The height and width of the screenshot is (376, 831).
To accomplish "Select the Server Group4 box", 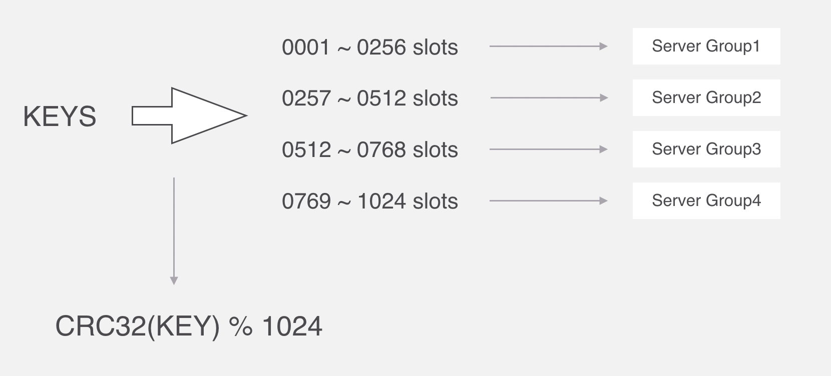I will (706, 200).
